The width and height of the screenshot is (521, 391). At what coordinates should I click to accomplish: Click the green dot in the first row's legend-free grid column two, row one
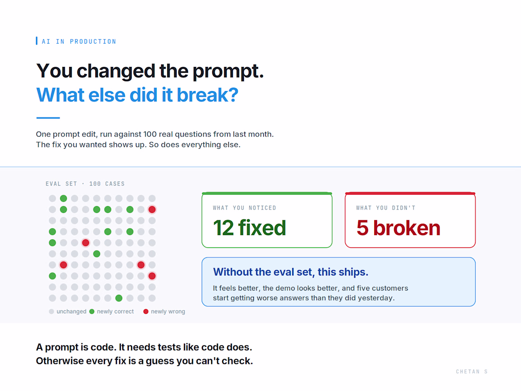click(x=63, y=199)
